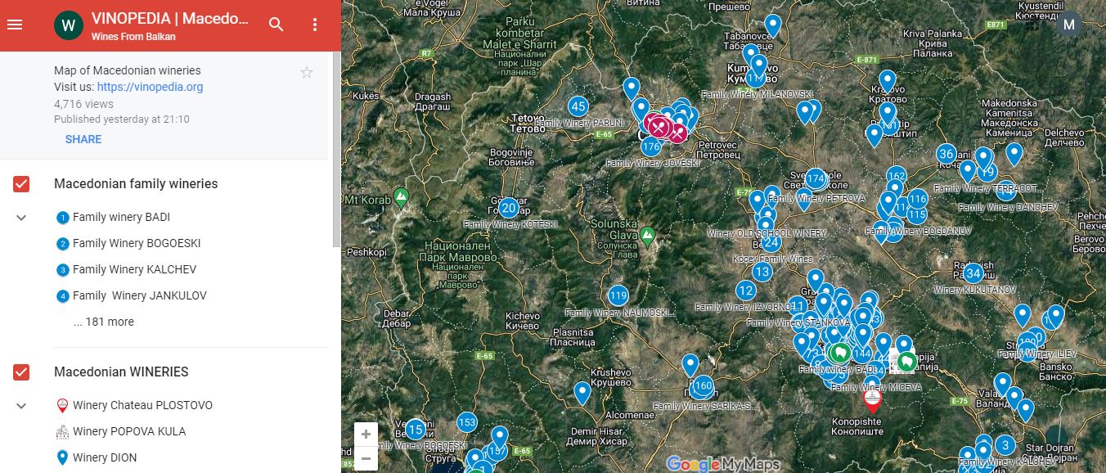Viewport: 1106px width, 473px height.
Task: Zoom out with the minus button
Action: click(366, 457)
